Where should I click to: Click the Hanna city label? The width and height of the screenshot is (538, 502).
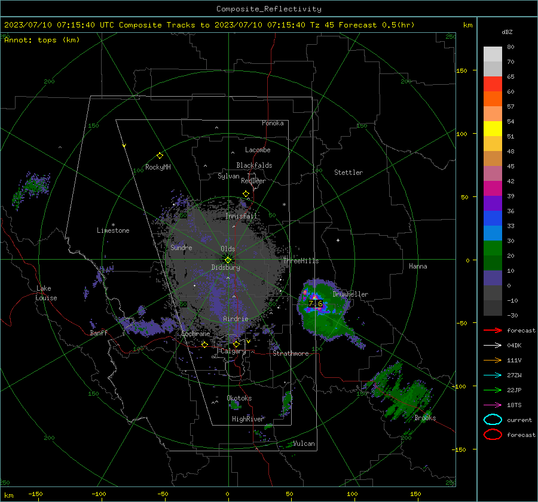418,266
